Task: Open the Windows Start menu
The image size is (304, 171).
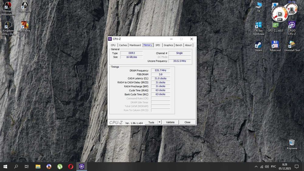Action: pyautogui.click(x=5, y=166)
